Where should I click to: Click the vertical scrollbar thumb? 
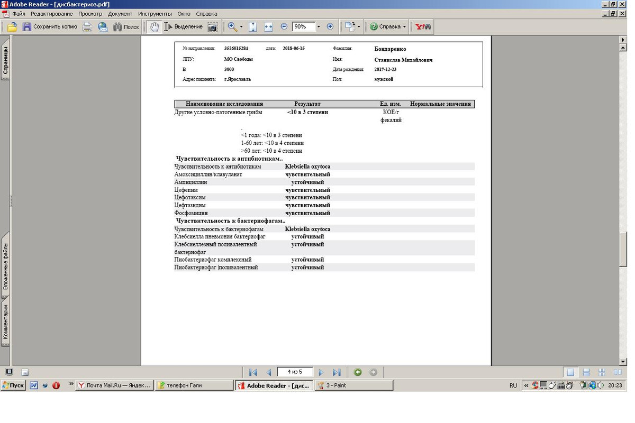click(x=623, y=250)
